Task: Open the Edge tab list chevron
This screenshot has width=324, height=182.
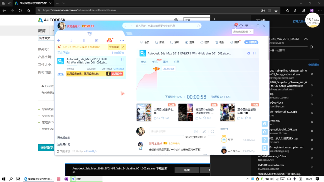Action: tap(64, 3)
